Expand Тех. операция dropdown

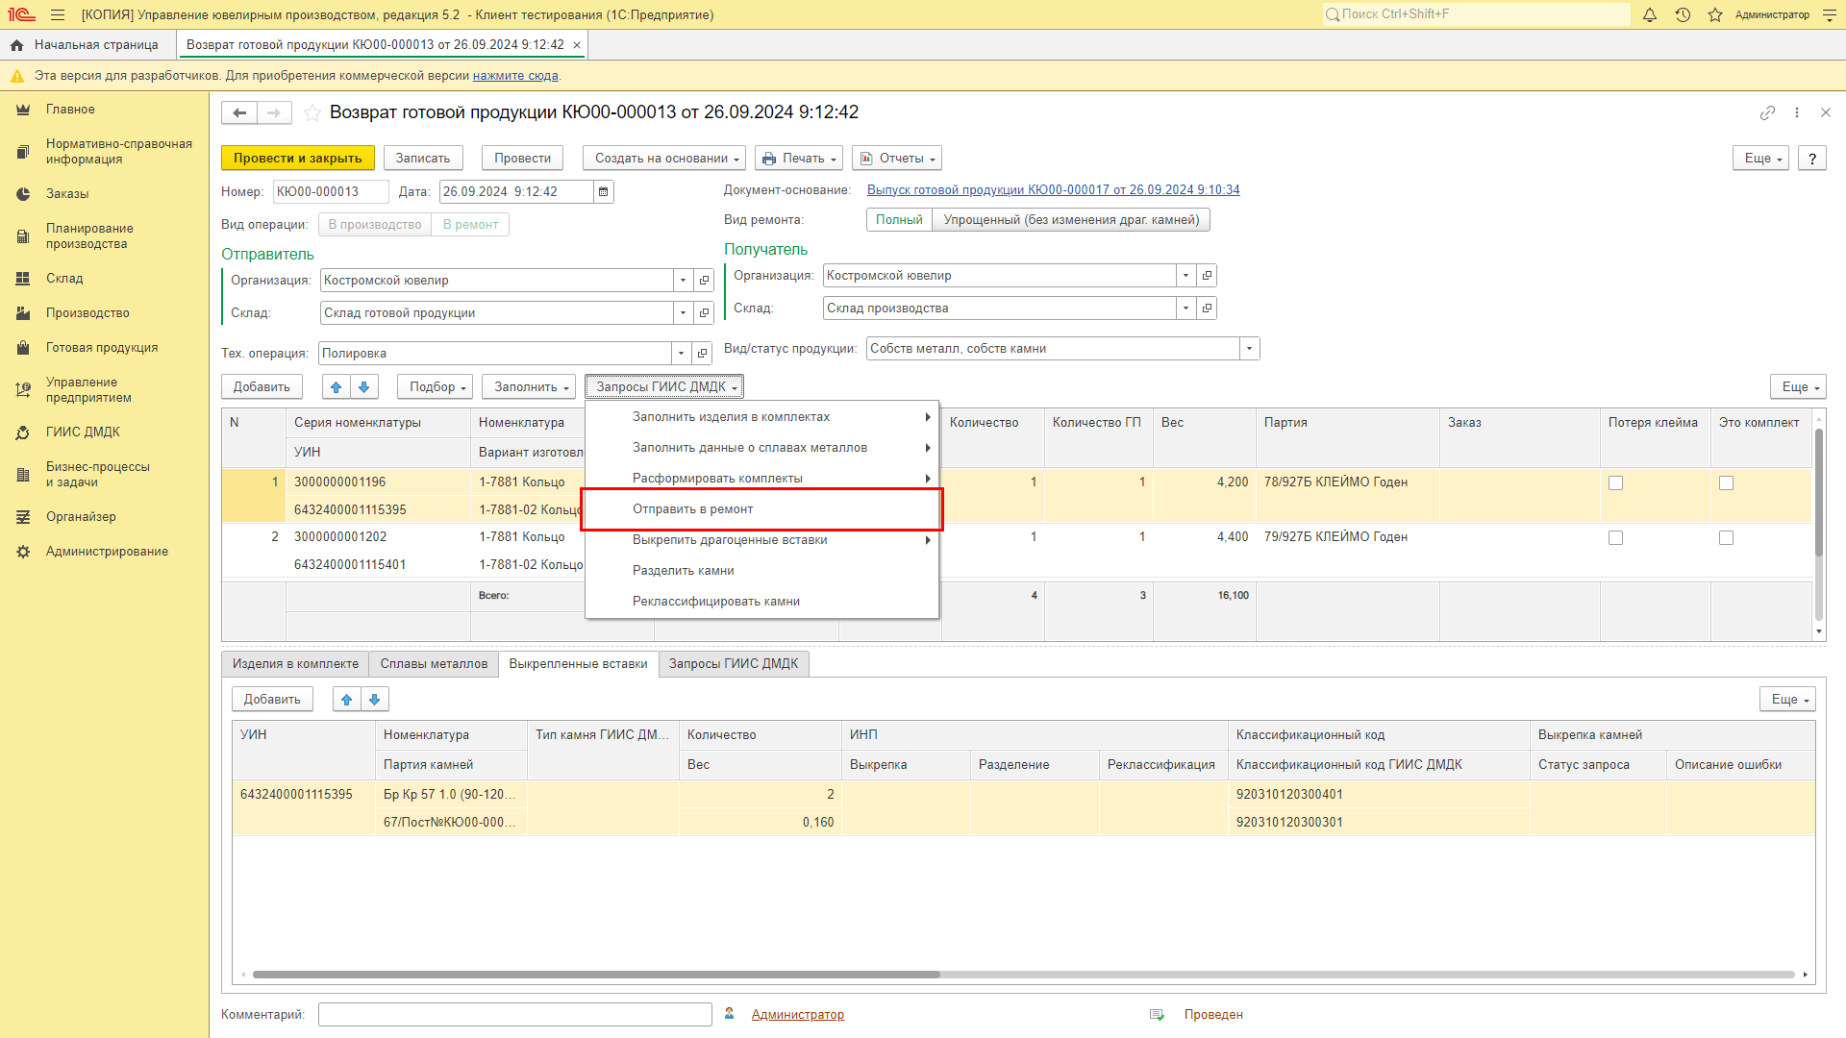pyautogui.click(x=681, y=354)
